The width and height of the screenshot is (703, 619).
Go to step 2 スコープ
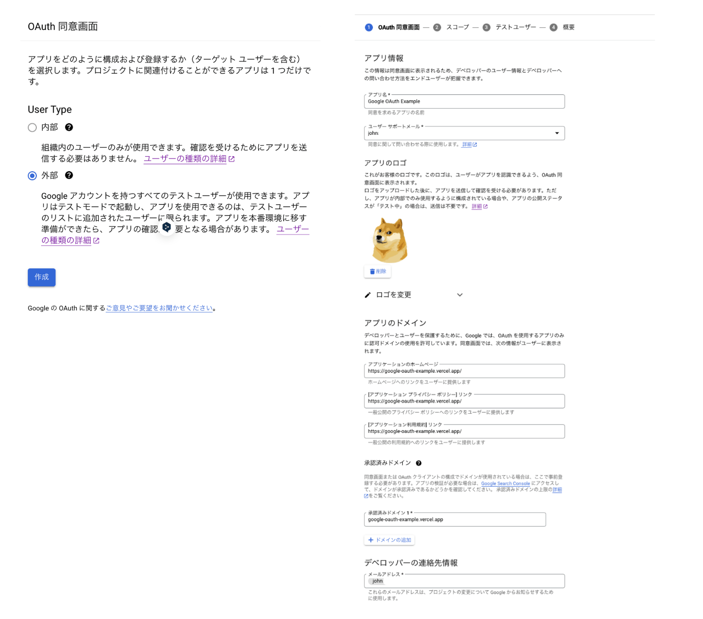[x=451, y=27]
